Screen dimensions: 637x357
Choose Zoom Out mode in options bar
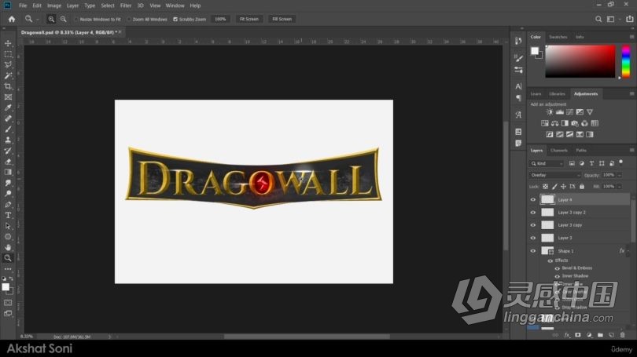64,19
